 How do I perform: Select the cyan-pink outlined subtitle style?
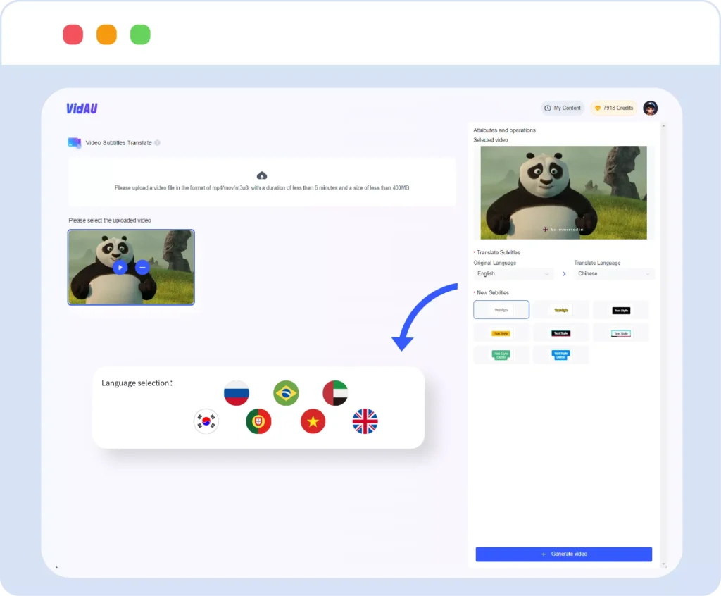pos(621,333)
